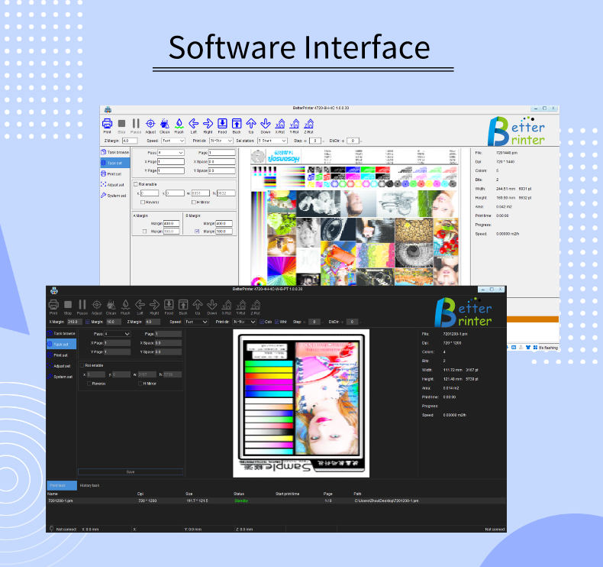Open System set in the dark window sidebar
Image resolution: width=603 pixels, height=567 pixels.
click(x=63, y=377)
